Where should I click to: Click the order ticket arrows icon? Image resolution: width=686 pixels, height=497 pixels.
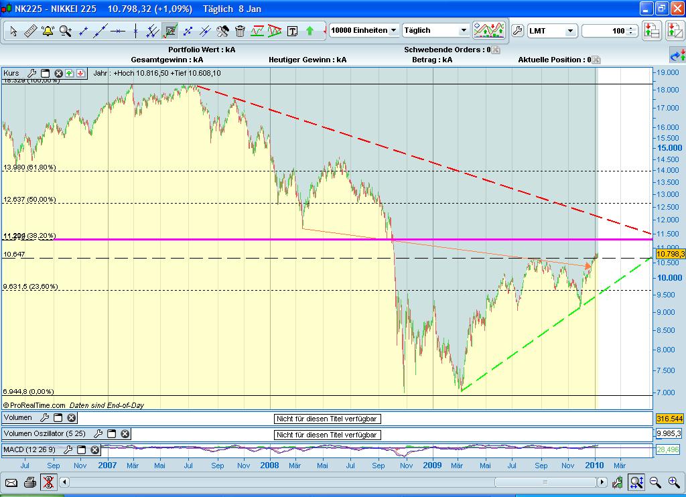[675, 31]
